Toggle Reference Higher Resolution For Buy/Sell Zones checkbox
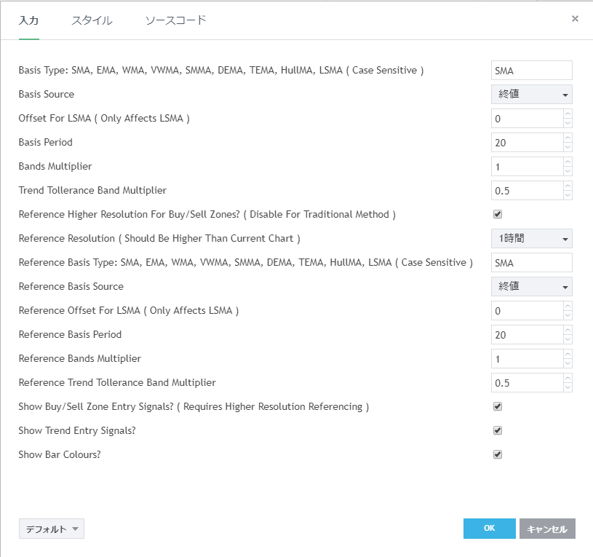 [498, 214]
